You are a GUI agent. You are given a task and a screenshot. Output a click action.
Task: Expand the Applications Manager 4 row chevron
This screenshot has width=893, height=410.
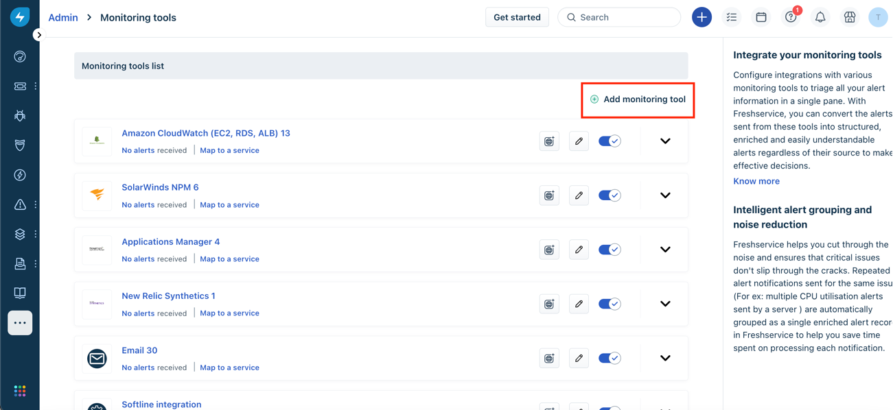pos(665,250)
